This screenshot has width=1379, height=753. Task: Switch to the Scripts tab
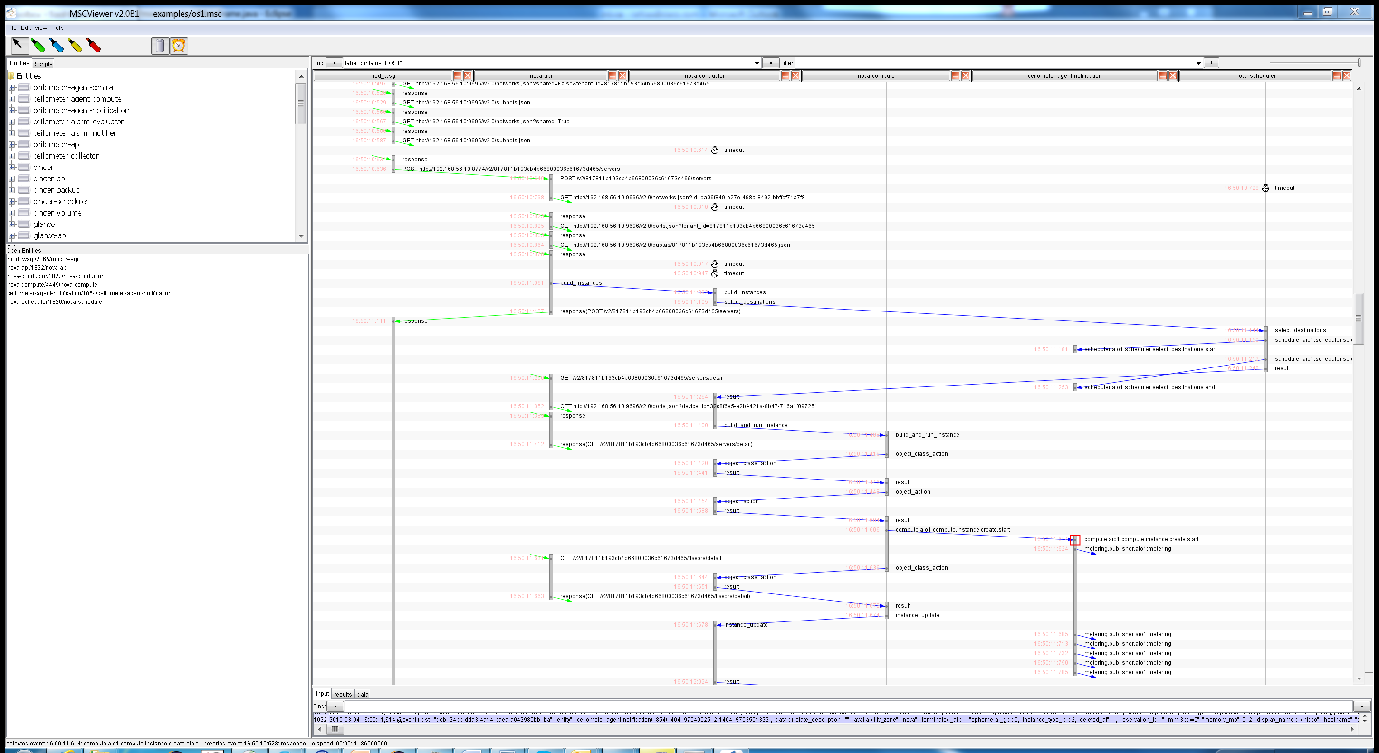point(43,64)
